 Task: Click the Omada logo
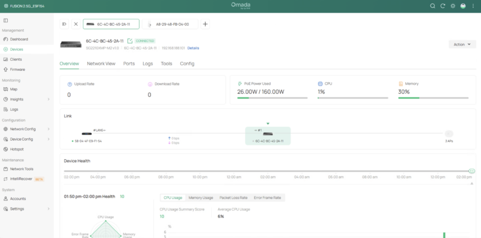[x=241, y=5]
